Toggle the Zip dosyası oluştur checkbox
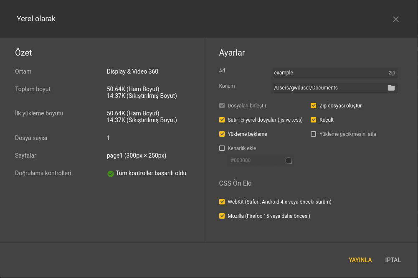The width and height of the screenshot is (418, 278). (x=314, y=106)
